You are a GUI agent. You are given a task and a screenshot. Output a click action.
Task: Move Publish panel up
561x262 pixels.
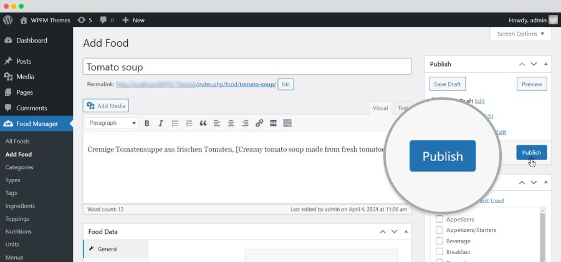[522, 64]
